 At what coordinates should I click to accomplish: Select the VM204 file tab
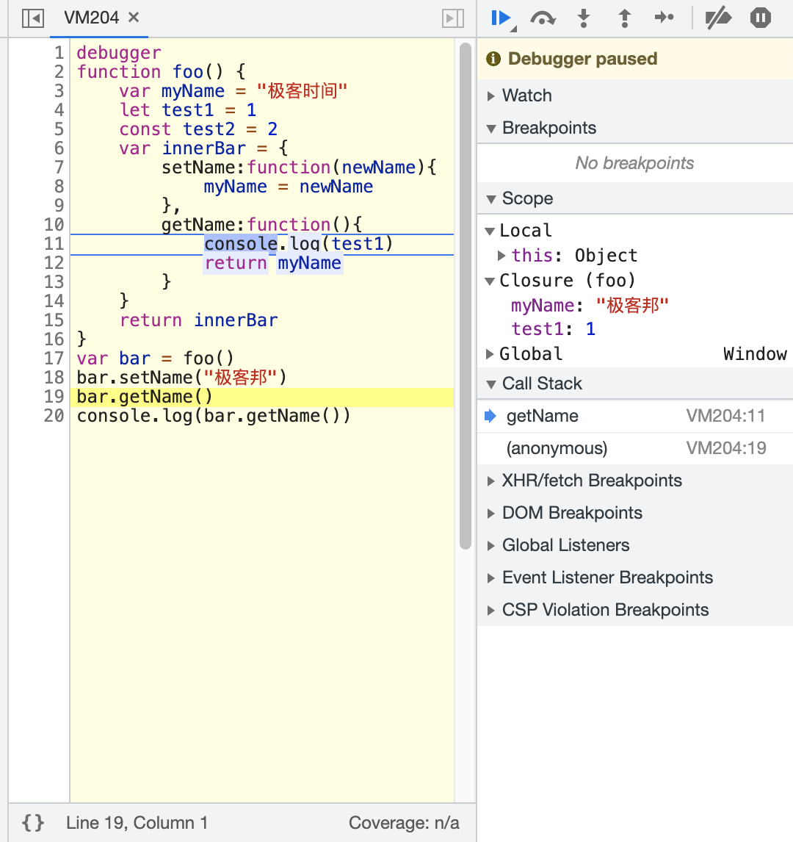pos(91,18)
